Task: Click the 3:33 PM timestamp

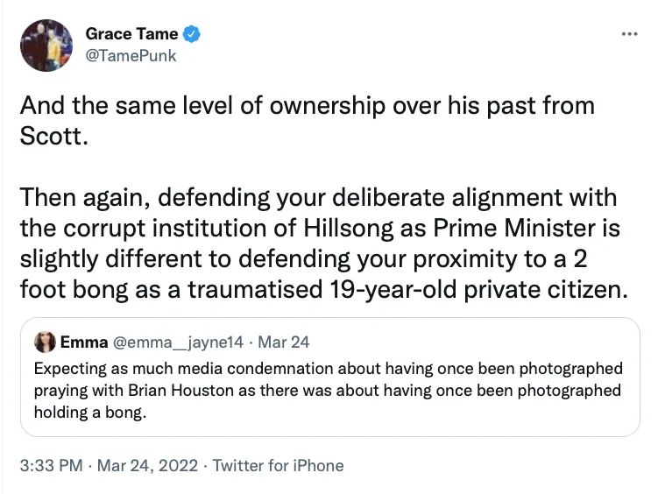Action: tap(46, 465)
